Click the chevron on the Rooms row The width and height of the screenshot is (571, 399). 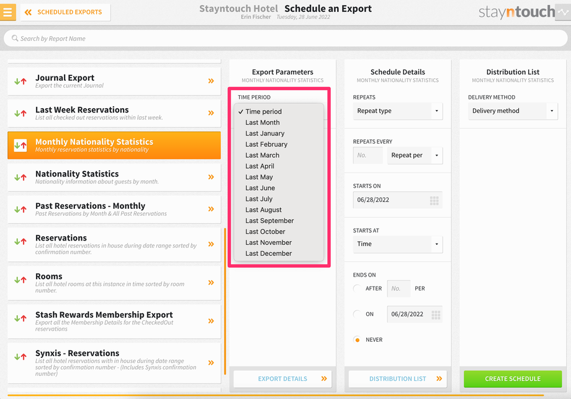(x=211, y=282)
